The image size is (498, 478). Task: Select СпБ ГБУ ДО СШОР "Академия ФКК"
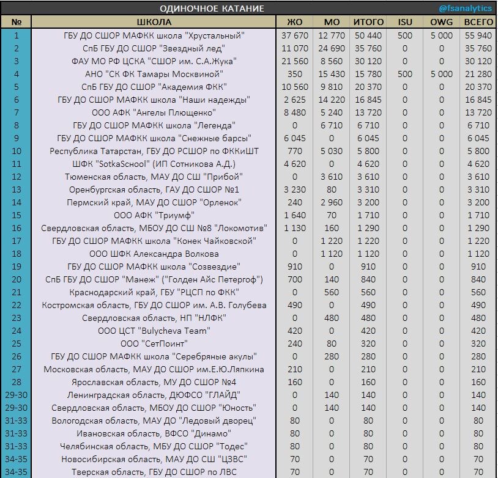click(x=154, y=87)
